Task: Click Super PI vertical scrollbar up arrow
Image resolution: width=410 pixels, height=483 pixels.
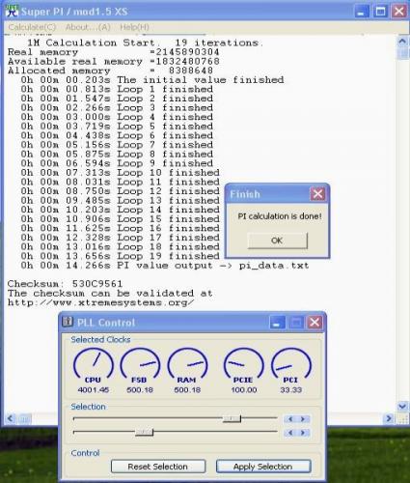Action: pyautogui.click(x=402, y=42)
